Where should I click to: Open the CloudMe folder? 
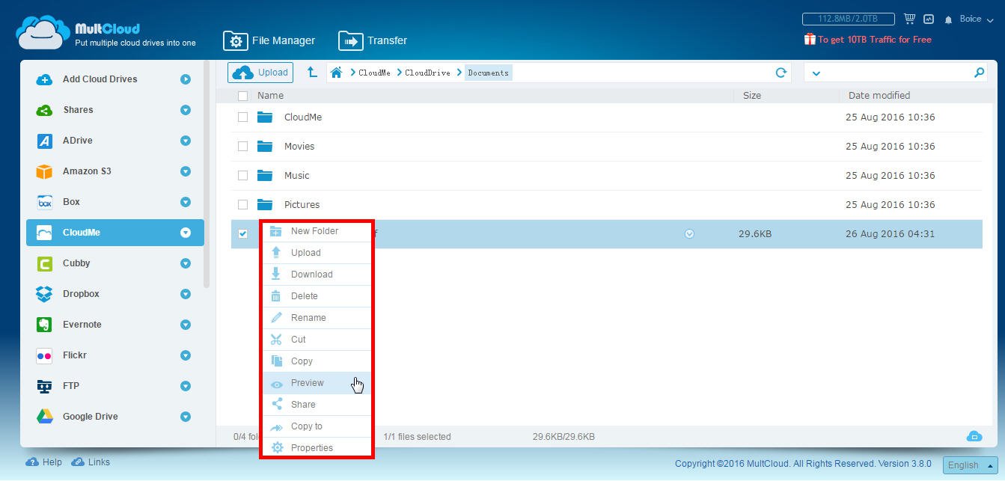click(303, 117)
